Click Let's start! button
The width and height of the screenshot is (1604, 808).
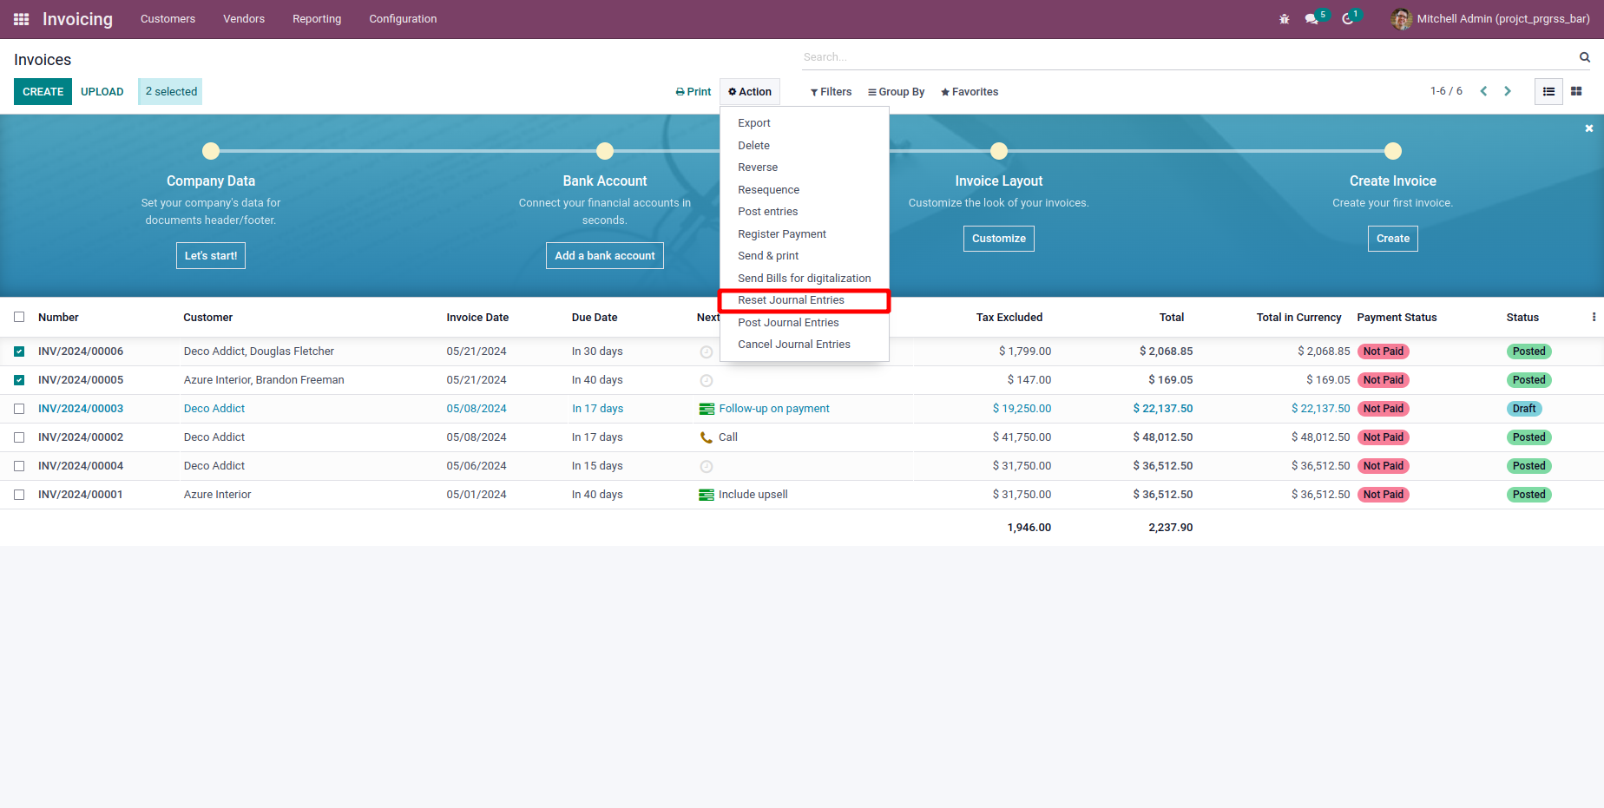[x=211, y=256]
